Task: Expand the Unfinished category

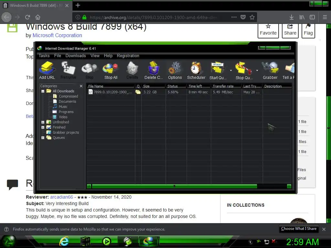Action: click(43, 122)
